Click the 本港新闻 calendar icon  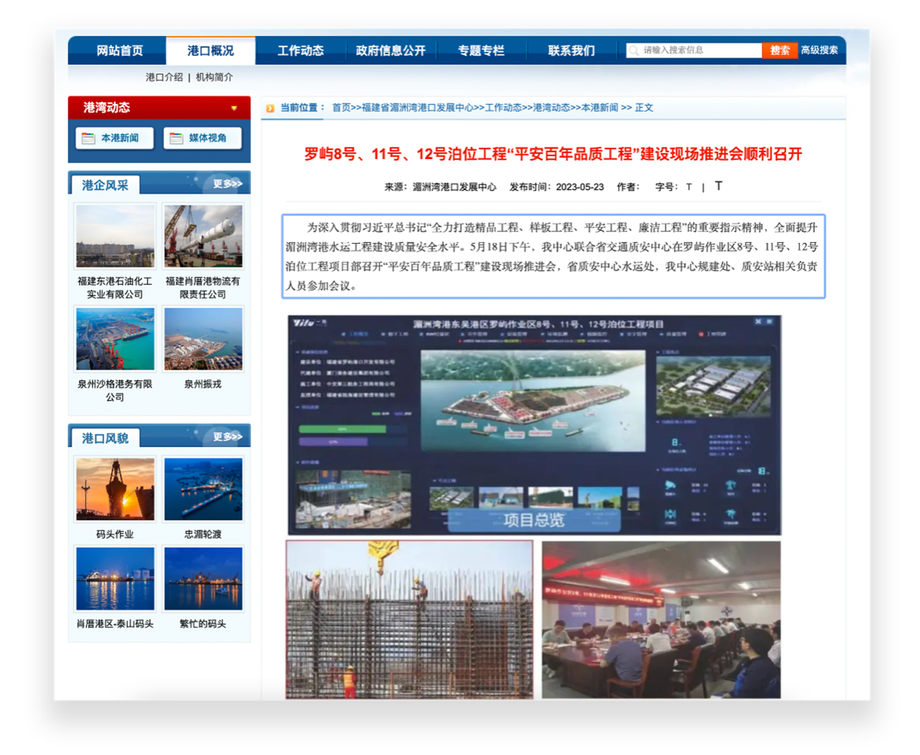[x=88, y=138]
